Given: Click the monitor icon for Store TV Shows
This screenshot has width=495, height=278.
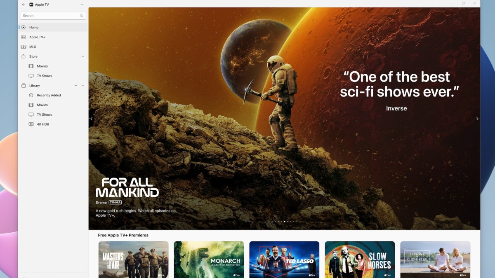Looking at the screenshot, I should (x=31, y=76).
